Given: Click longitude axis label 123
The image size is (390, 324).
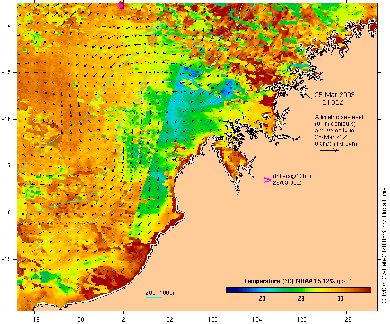Looking at the screenshot, I should click(213, 319).
